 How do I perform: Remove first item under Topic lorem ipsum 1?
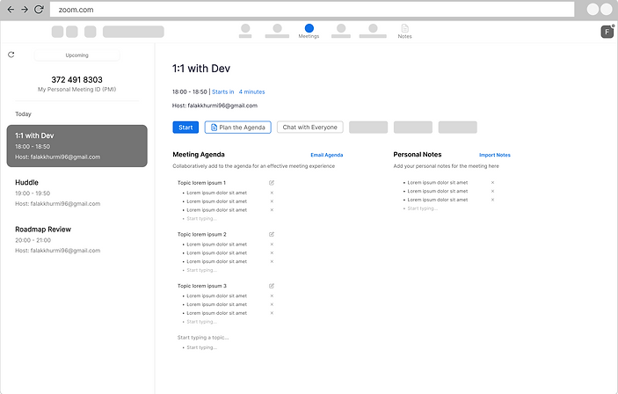point(272,193)
